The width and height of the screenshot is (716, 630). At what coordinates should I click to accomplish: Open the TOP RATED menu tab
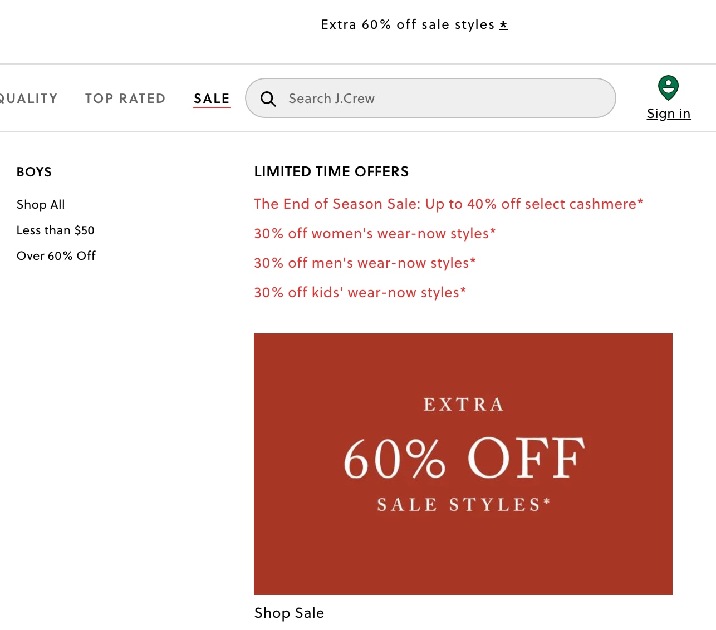(125, 99)
